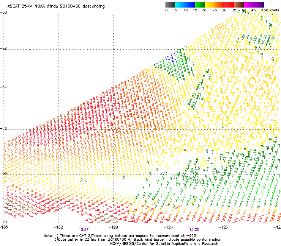Click the brown 35-40 knots legend swatch
Screen dimensions: 281x246
239,5
